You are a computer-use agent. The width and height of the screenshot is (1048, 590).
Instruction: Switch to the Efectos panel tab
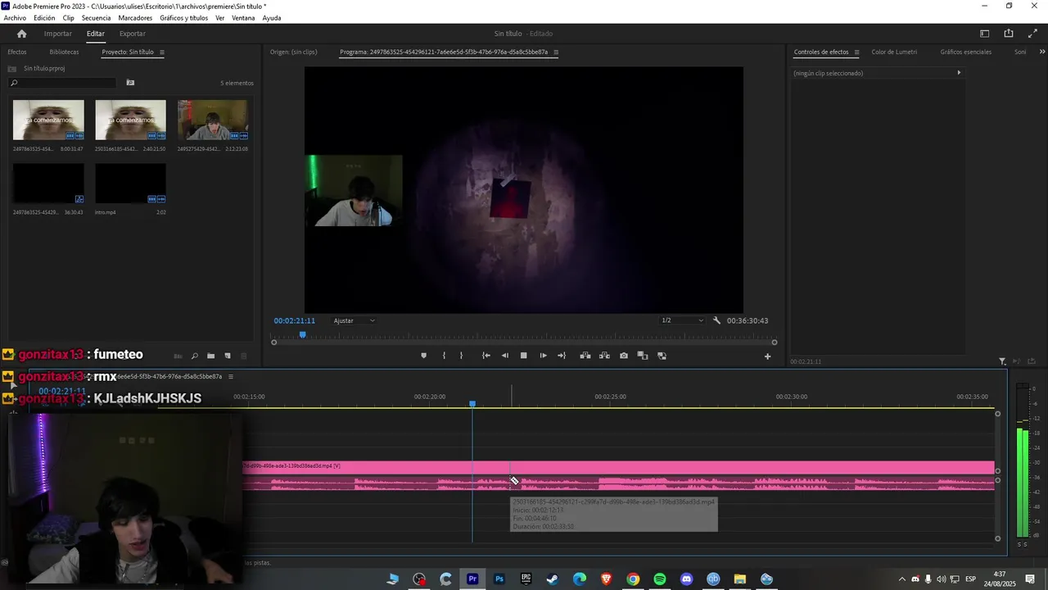(17, 52)
